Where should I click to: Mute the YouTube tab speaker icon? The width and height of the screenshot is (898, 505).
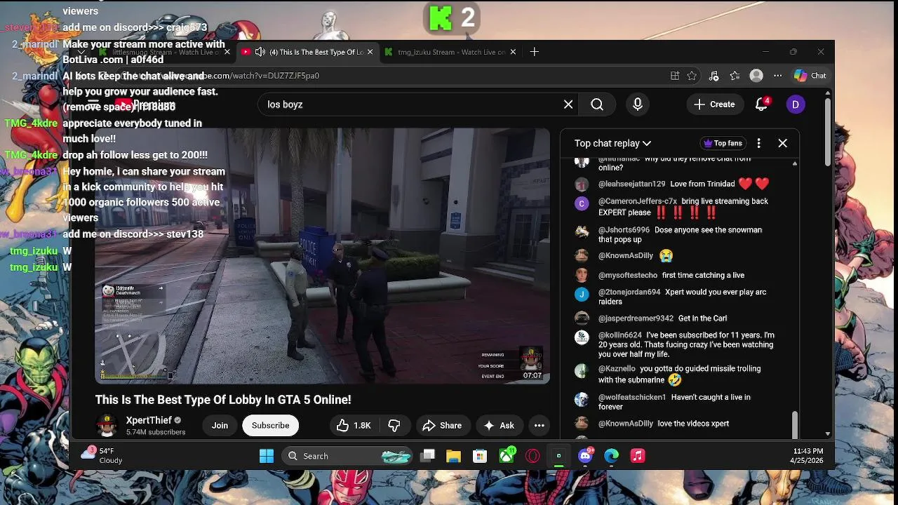click(260, 52)
